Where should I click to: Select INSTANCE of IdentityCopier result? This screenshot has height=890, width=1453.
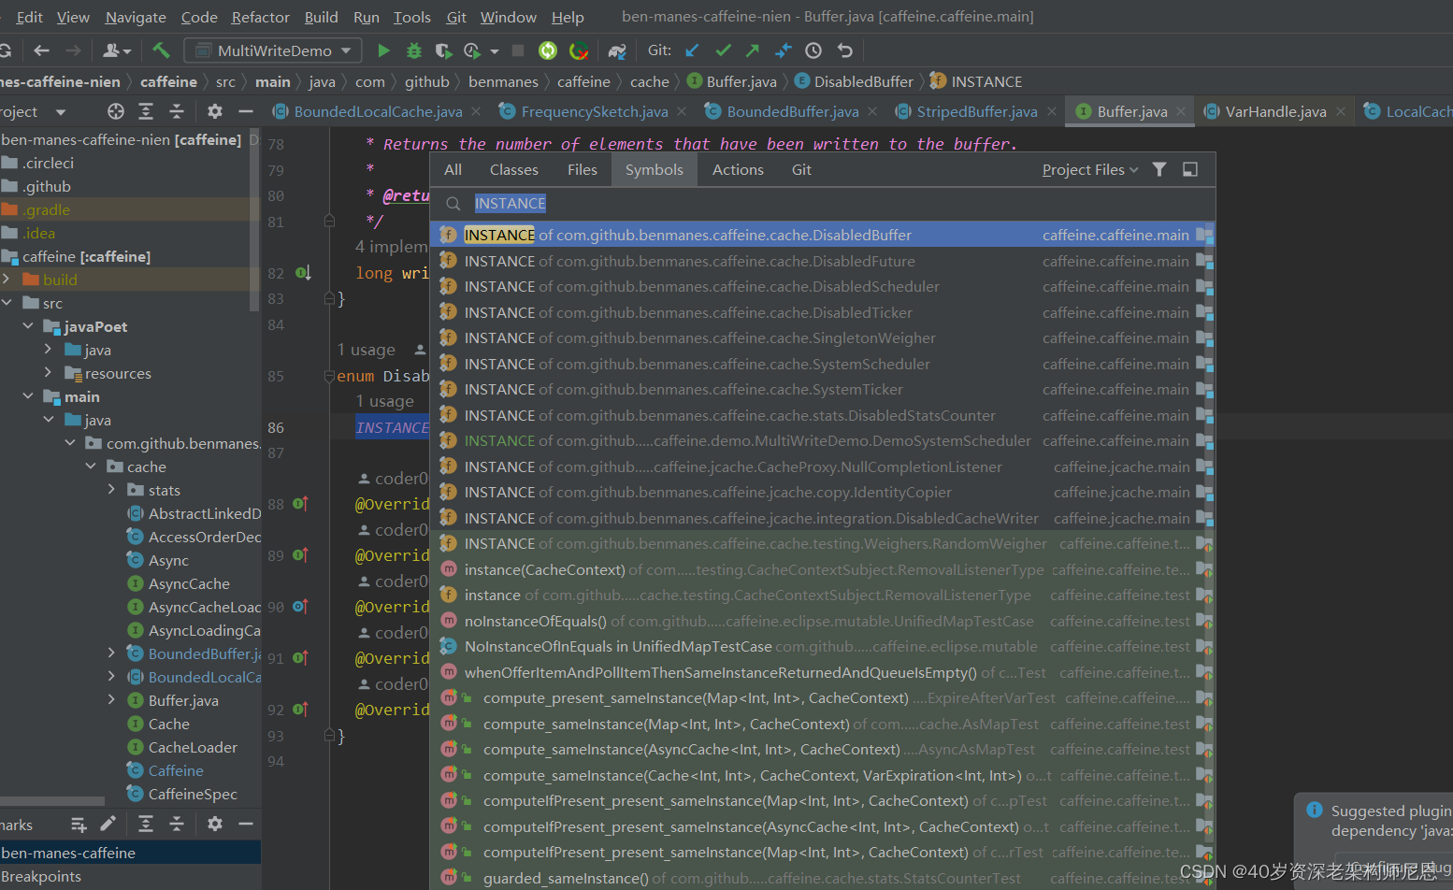(823, 492)
